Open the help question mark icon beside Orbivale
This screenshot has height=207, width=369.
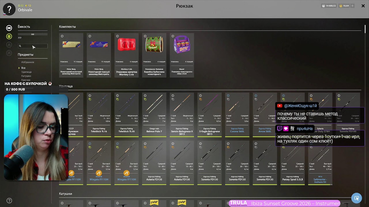[x=9, y=9]
